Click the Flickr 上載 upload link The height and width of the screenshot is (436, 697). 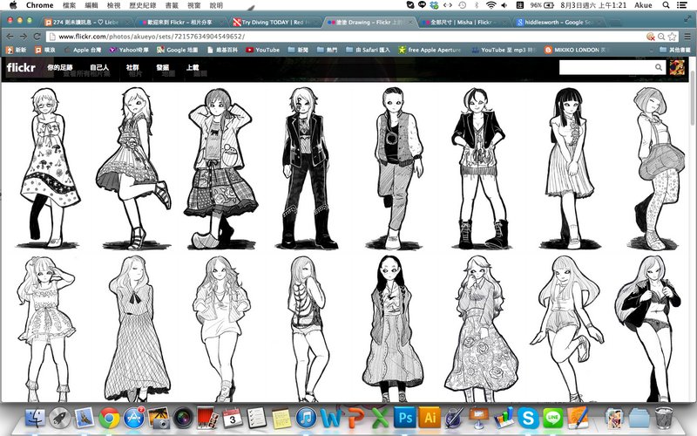point(193,68)
